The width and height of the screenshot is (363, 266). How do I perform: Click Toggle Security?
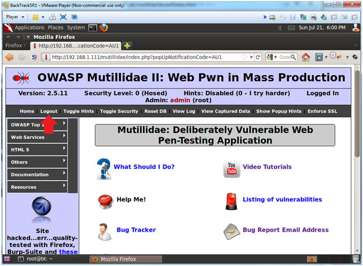pyautogui.click(x=119, y=111)
